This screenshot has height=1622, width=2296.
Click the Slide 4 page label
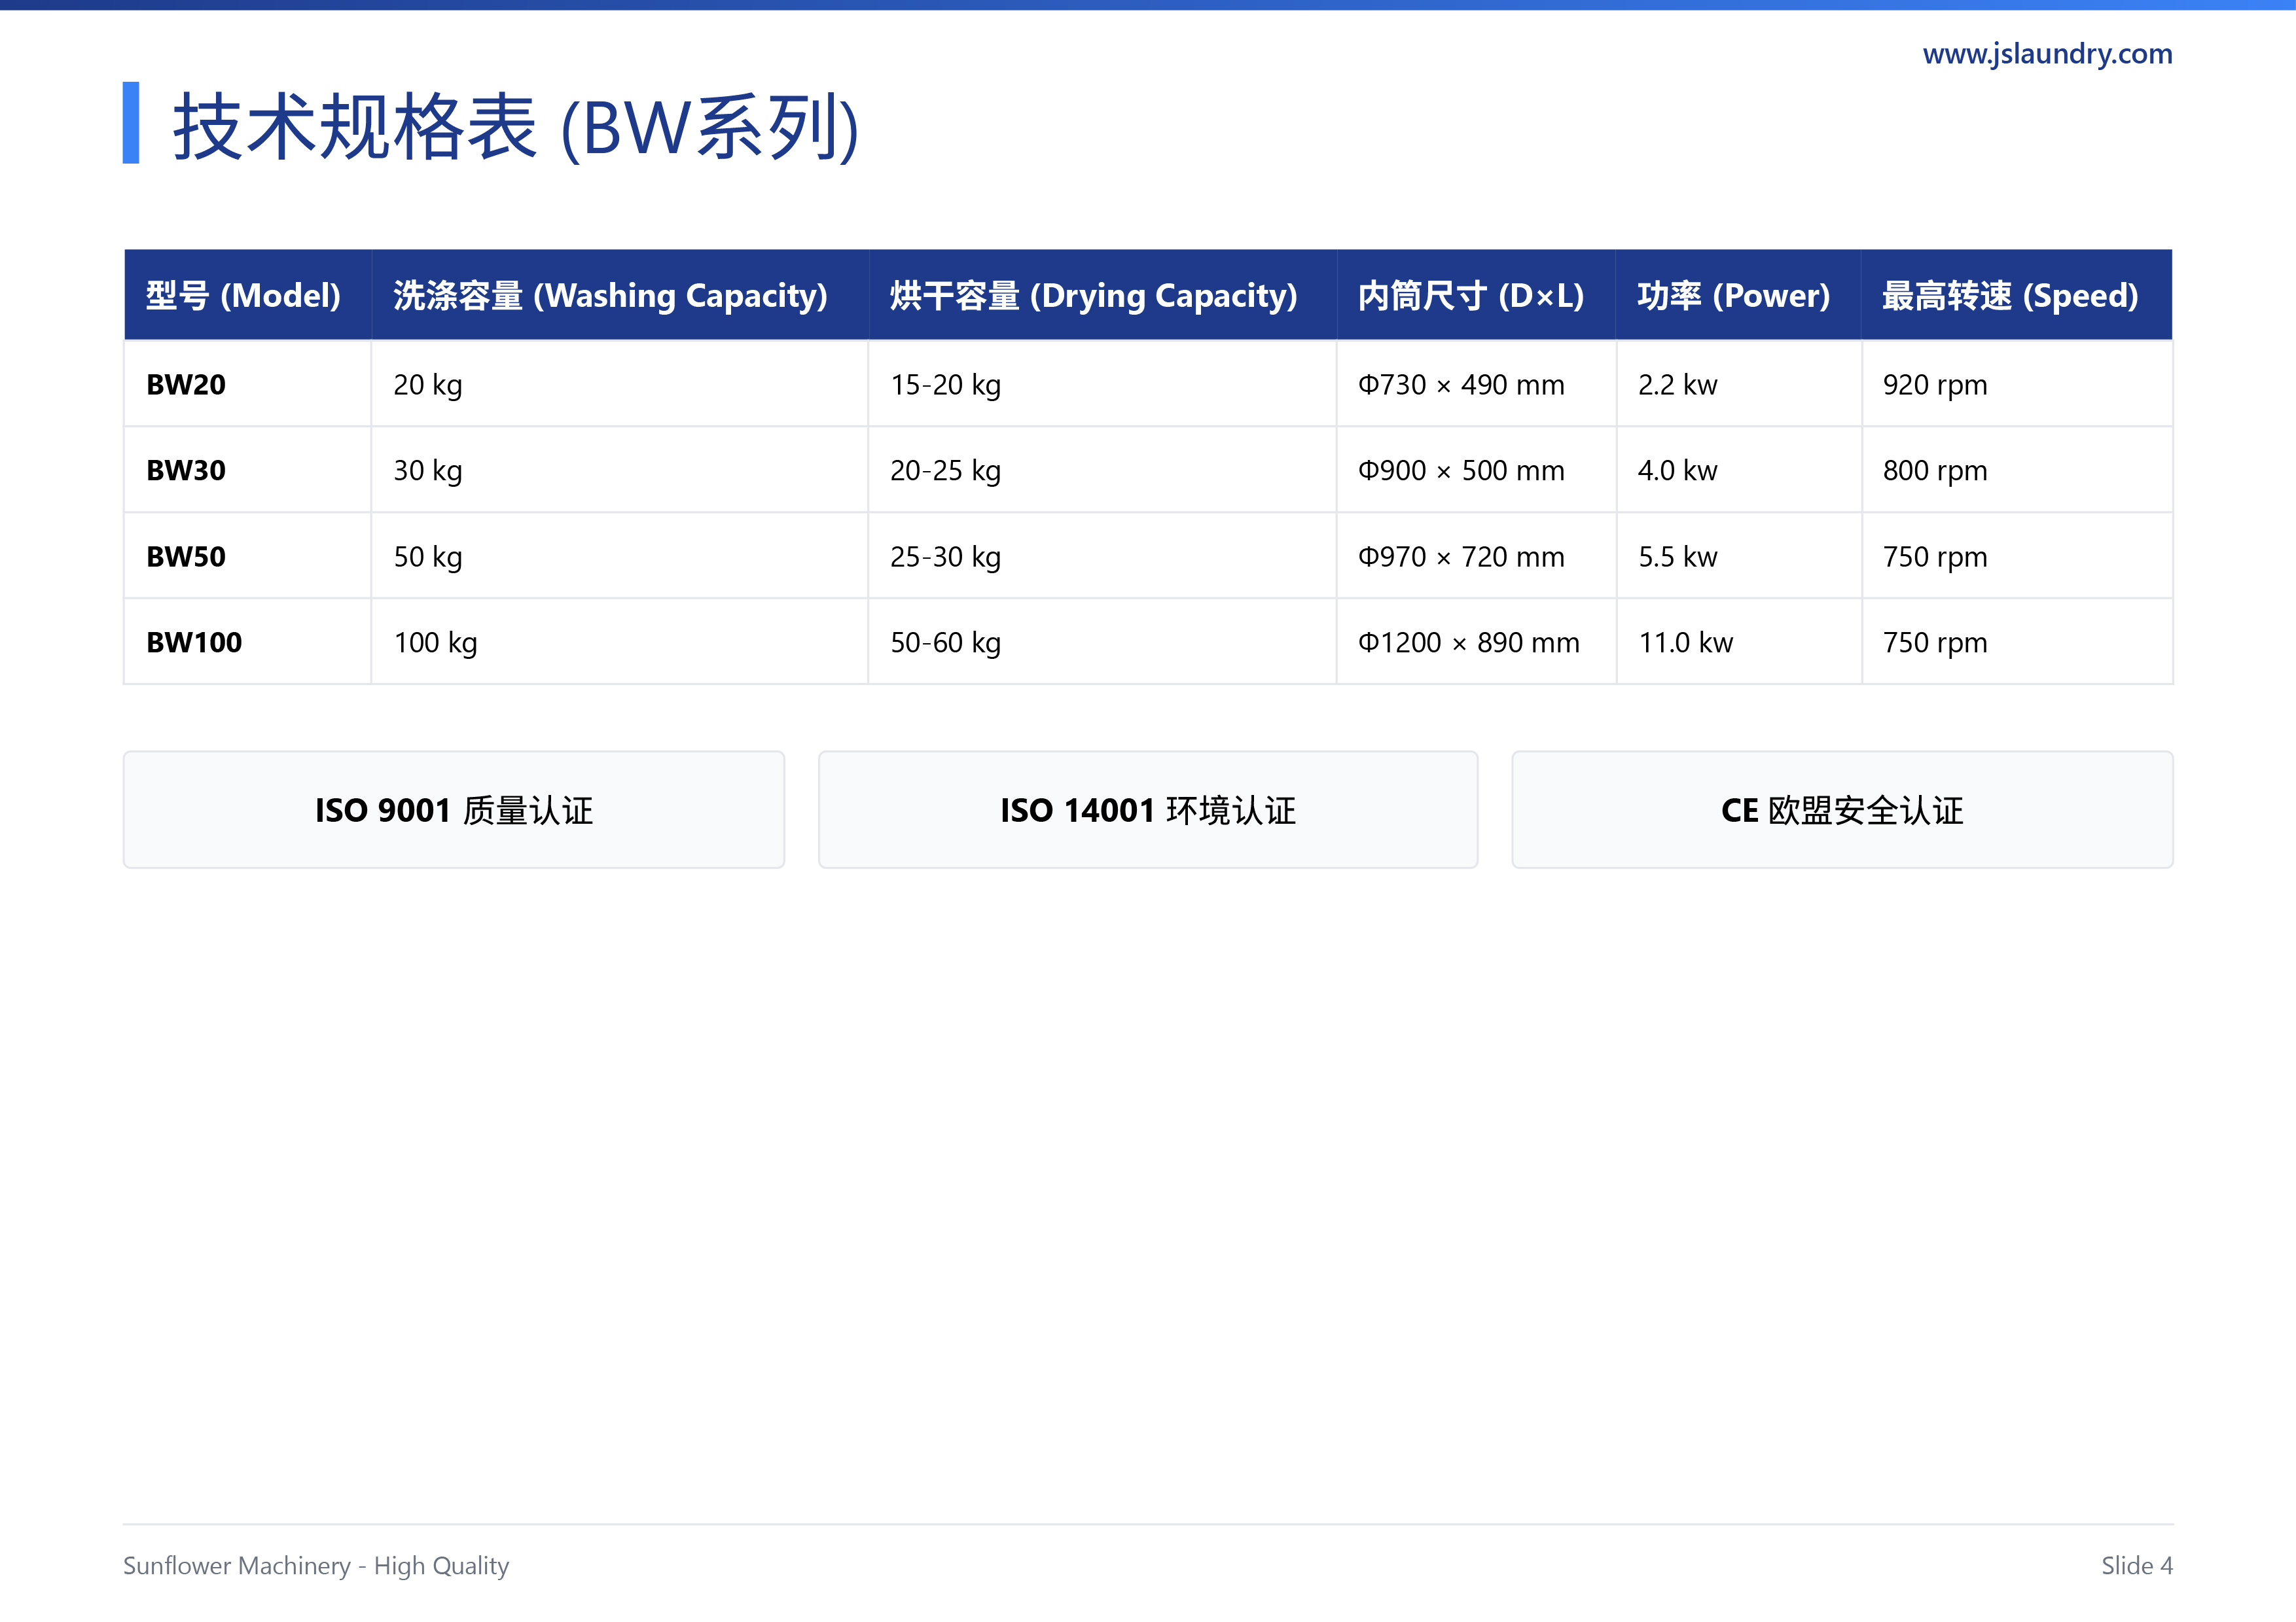click(x=2137, y=1565)
